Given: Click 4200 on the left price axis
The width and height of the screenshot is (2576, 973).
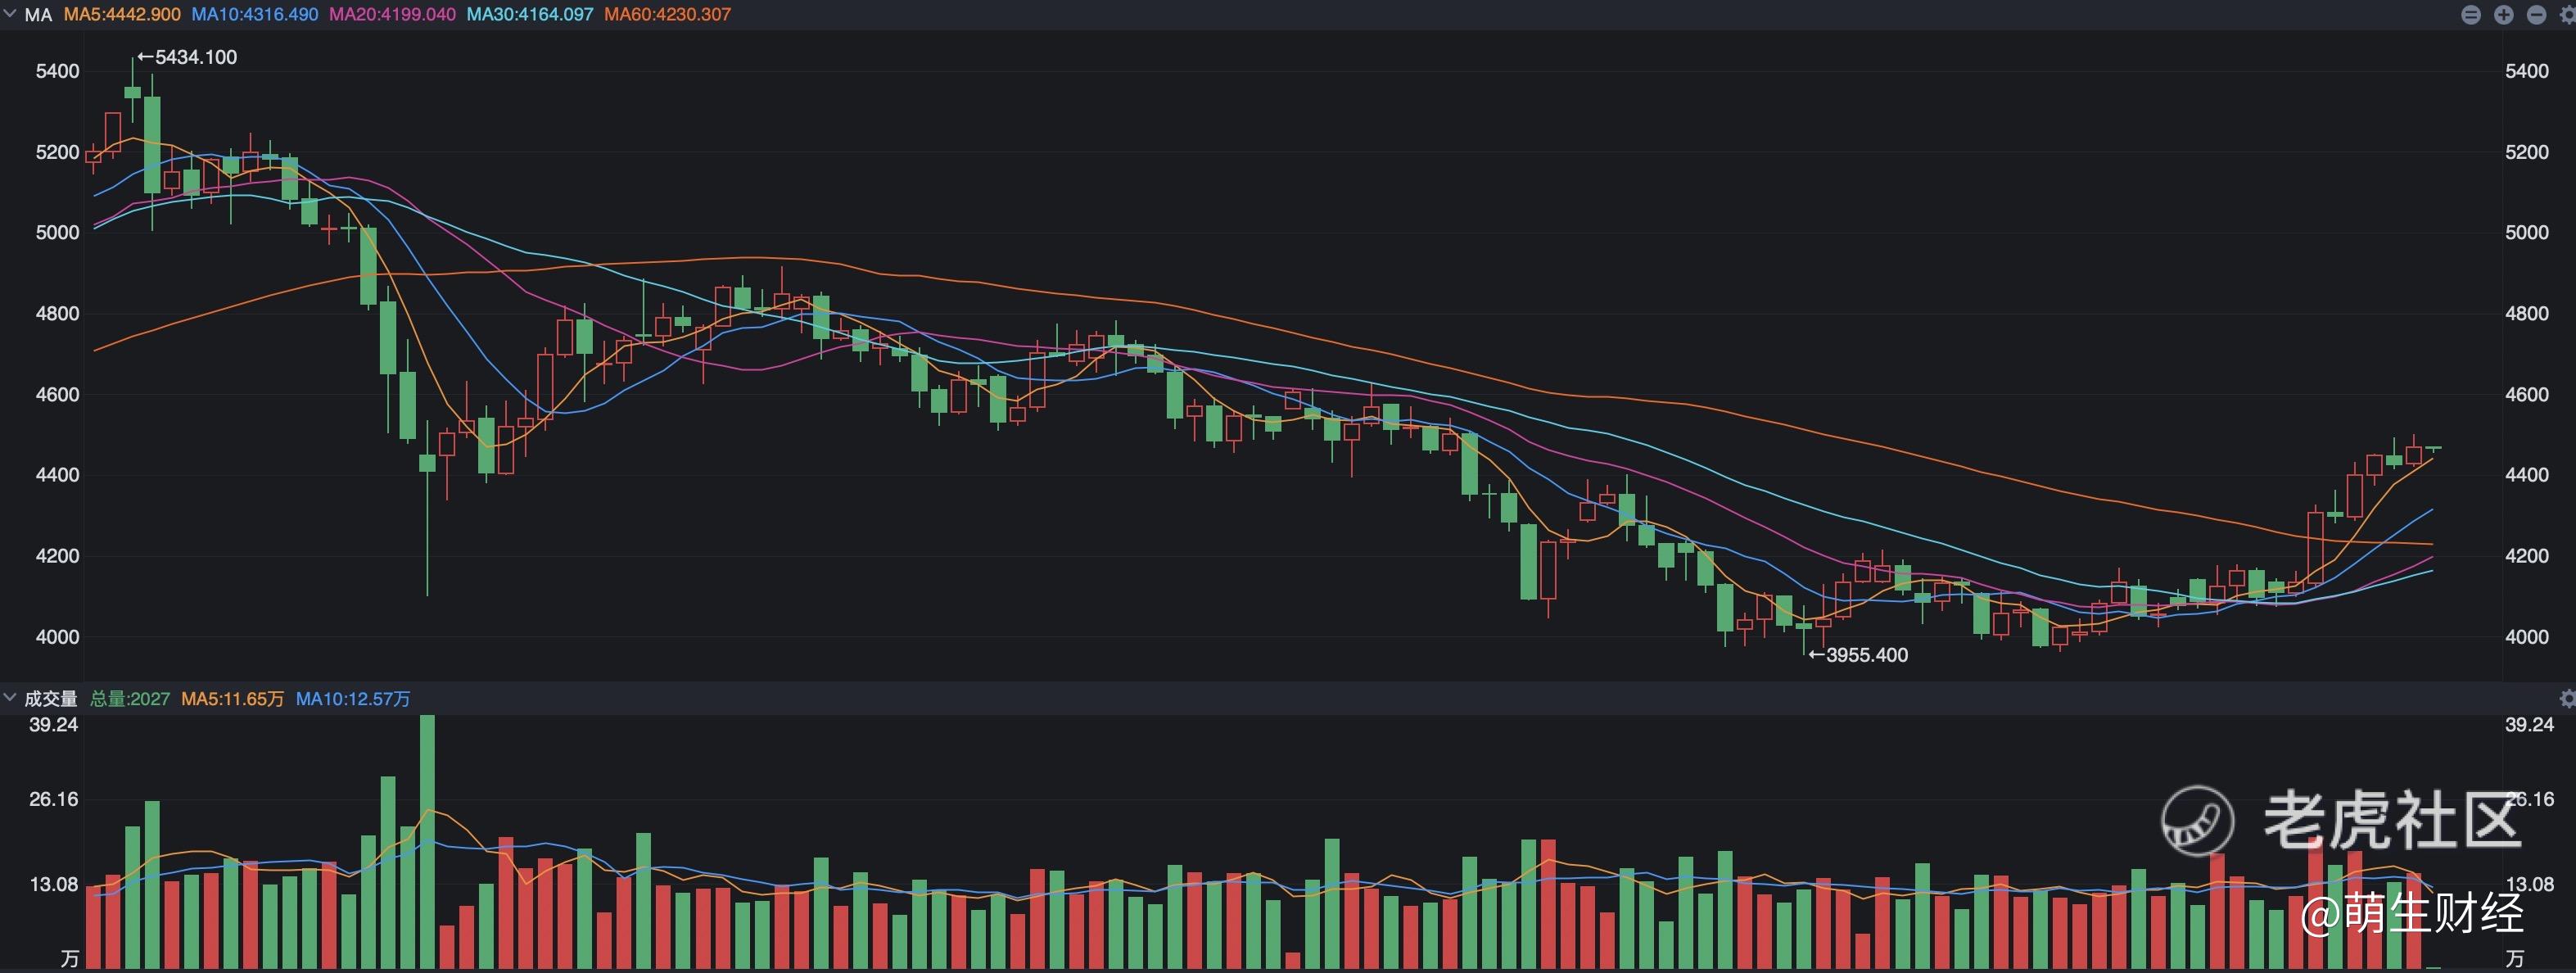Looking at the screenshot, I should (x=57, y=556).
